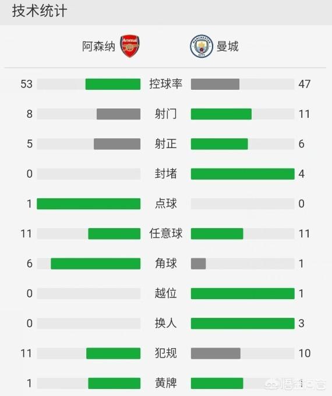
Task: Click the 控球率 stat label
Action: 166,84
